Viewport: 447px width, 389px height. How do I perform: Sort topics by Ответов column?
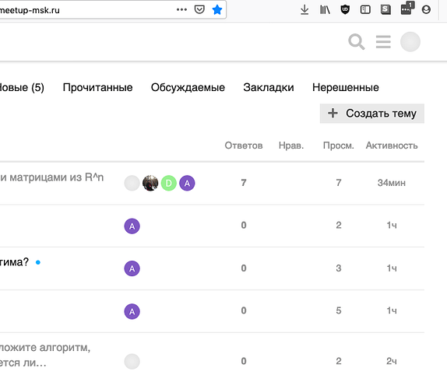(x=244, y=145)
